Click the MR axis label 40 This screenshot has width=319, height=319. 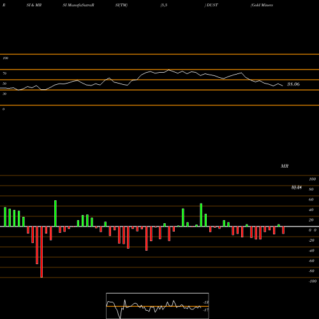[311, 210]
